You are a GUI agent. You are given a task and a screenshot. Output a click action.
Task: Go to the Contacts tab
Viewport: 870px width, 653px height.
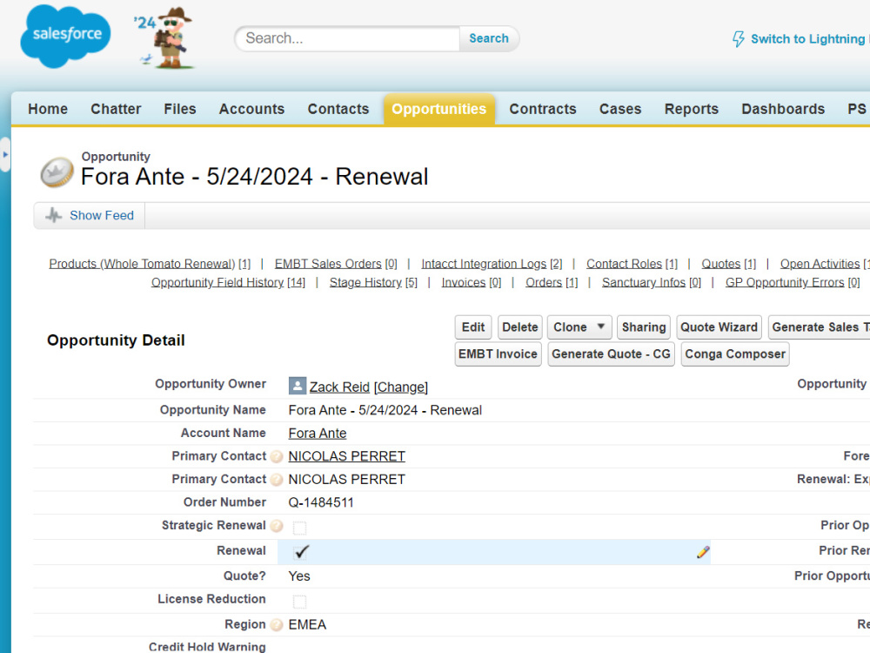(x=338, y=109)
